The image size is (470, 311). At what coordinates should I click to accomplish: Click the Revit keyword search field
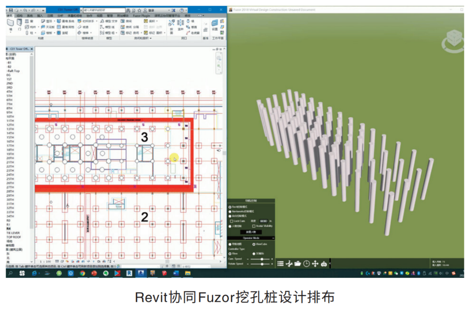(104, 10)
